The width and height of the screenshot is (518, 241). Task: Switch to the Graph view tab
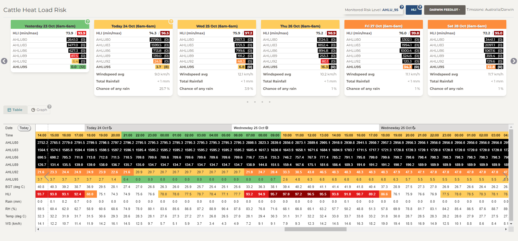(x=39, y=110)
